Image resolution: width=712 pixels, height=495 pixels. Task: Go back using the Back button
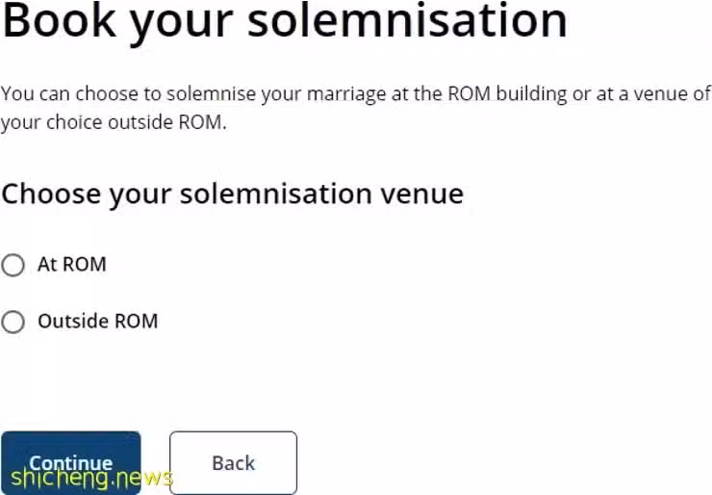click(234, 462)
